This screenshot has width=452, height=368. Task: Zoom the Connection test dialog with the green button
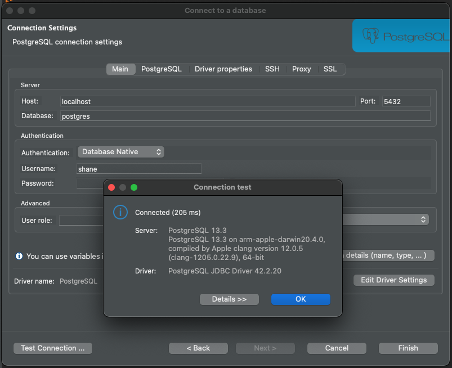pos(134,187)
